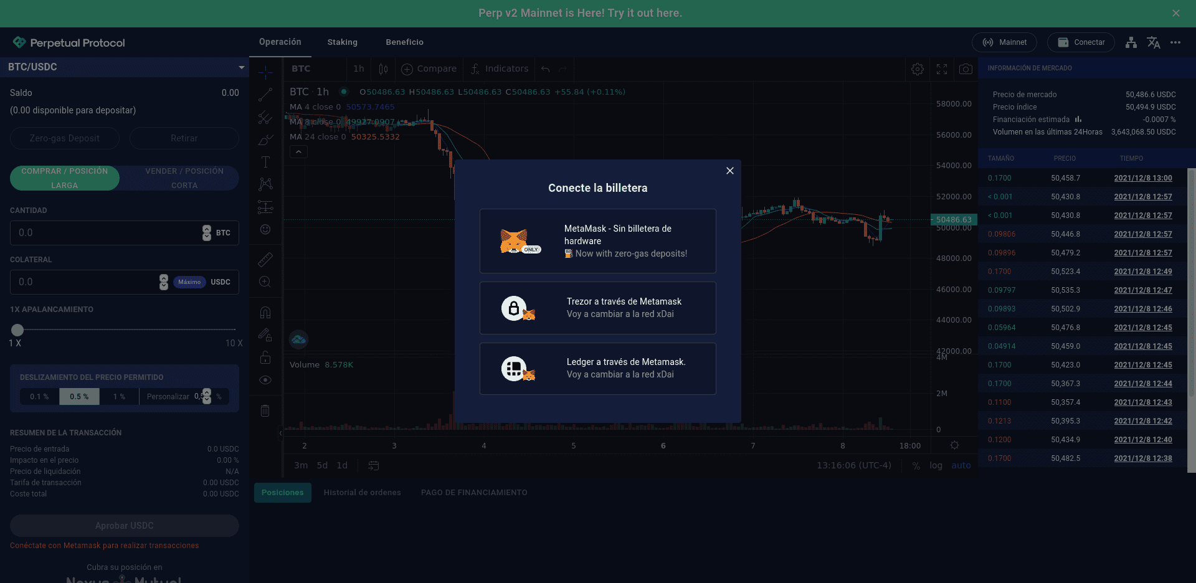Image resolution: width=1196 pixels, height=583 pixels.
Task: Take a chart snapshot with camera icon
Action: pyautogui.click(x=966, y=69)
